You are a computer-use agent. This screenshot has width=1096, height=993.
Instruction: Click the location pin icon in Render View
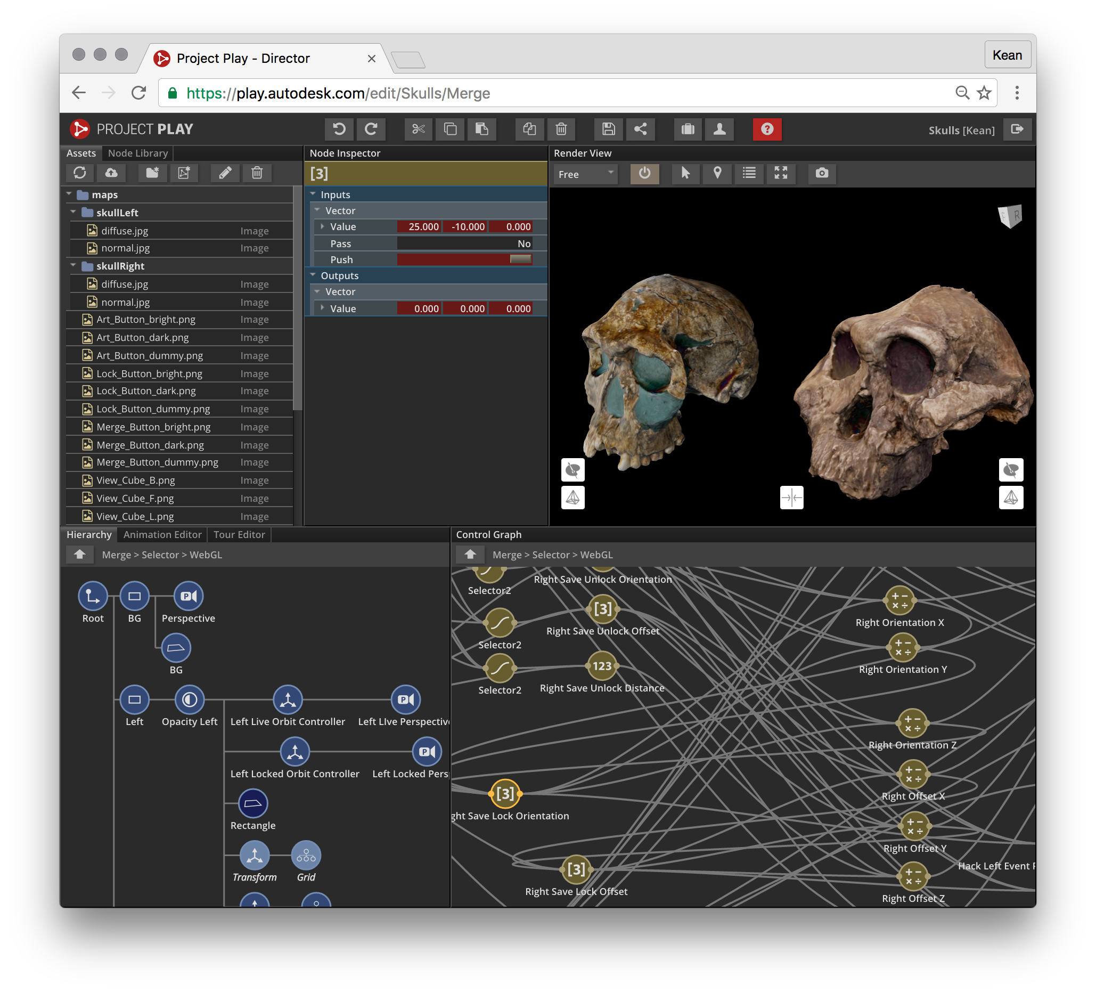click(717, 173)
